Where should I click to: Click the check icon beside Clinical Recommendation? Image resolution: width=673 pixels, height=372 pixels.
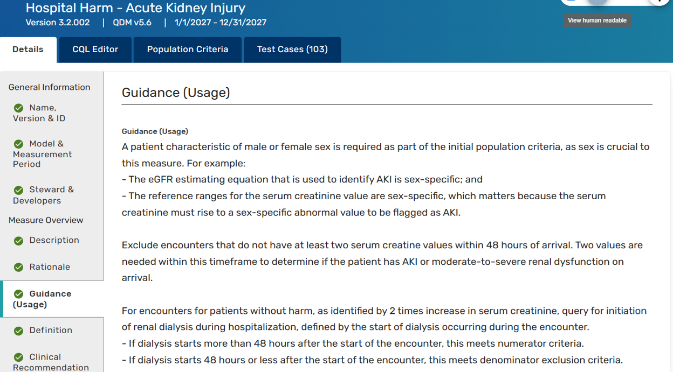point(19,357)
